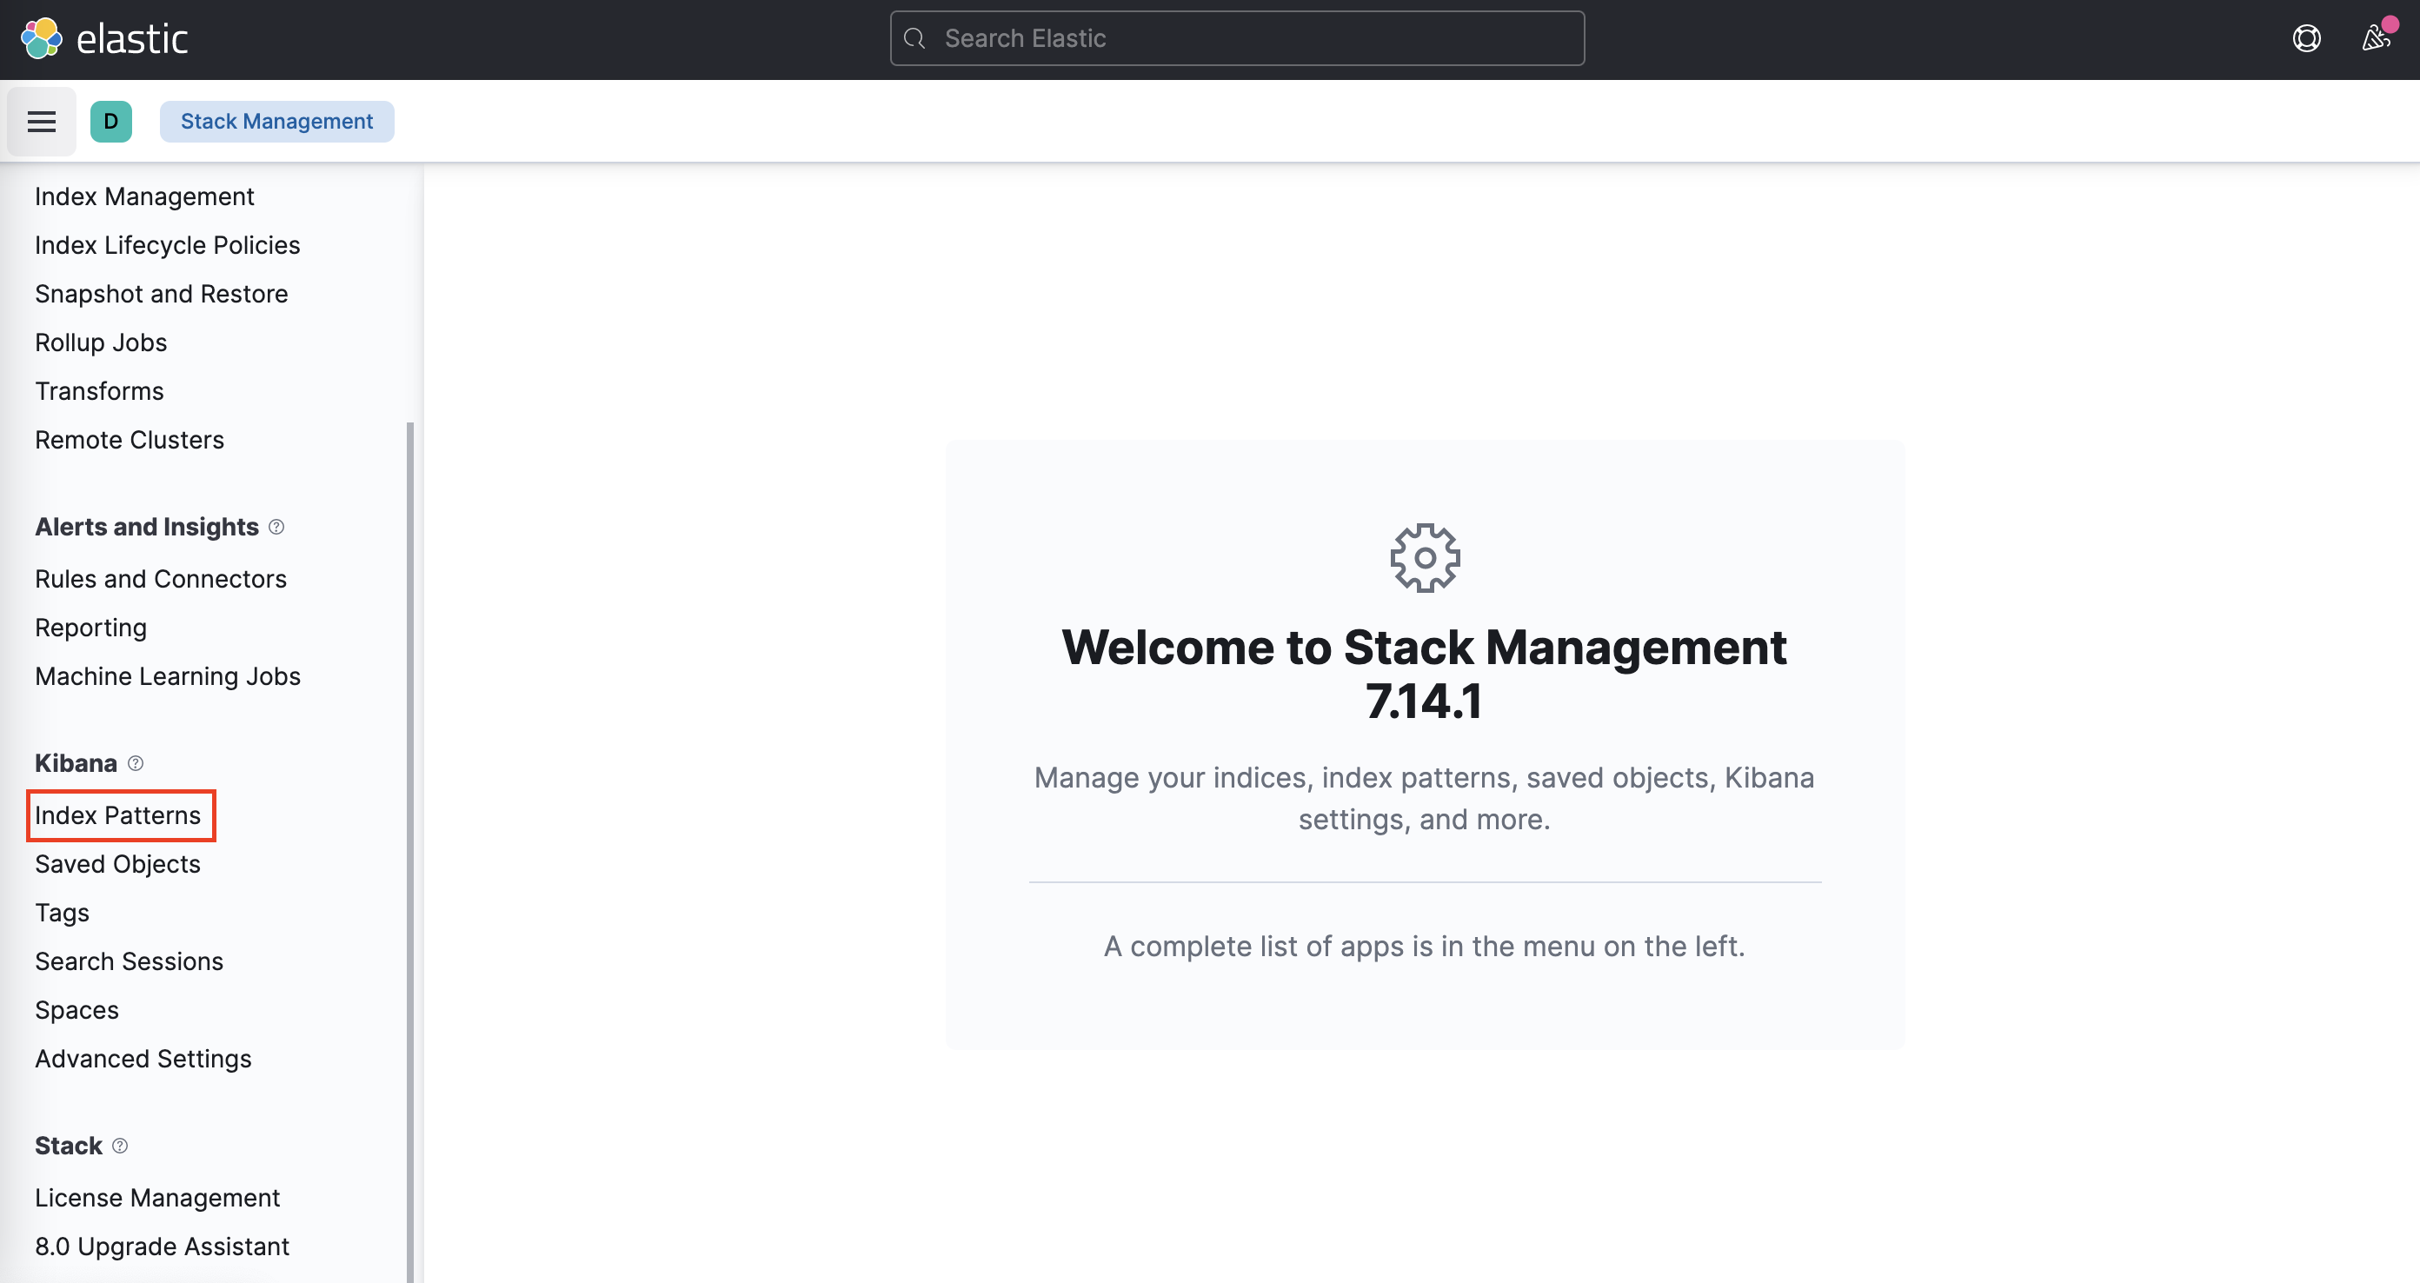The image size is (2420, 1283).
Task: Open the newsfeed celebration icon
Action: tap(2377, 38)
